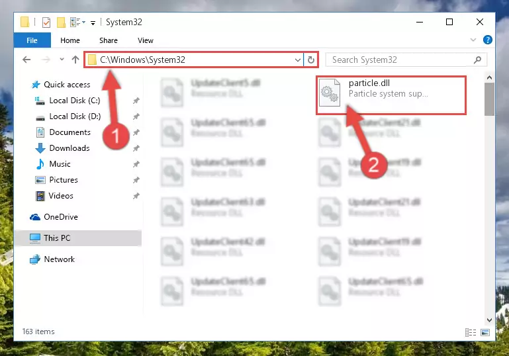Go forward with the right arrow
The image size is (509, 356).
pos(46,60)
